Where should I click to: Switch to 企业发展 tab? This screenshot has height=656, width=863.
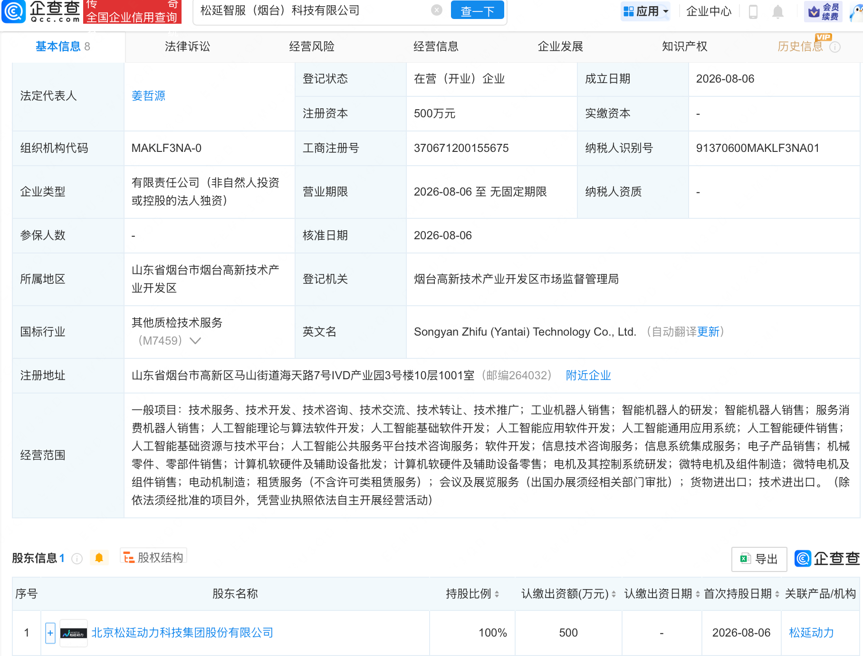pos(560,47)
